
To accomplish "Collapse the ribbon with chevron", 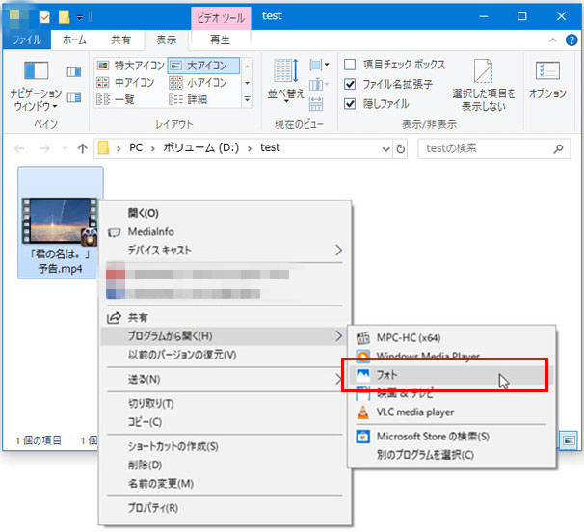I will (x=553, y=40).
